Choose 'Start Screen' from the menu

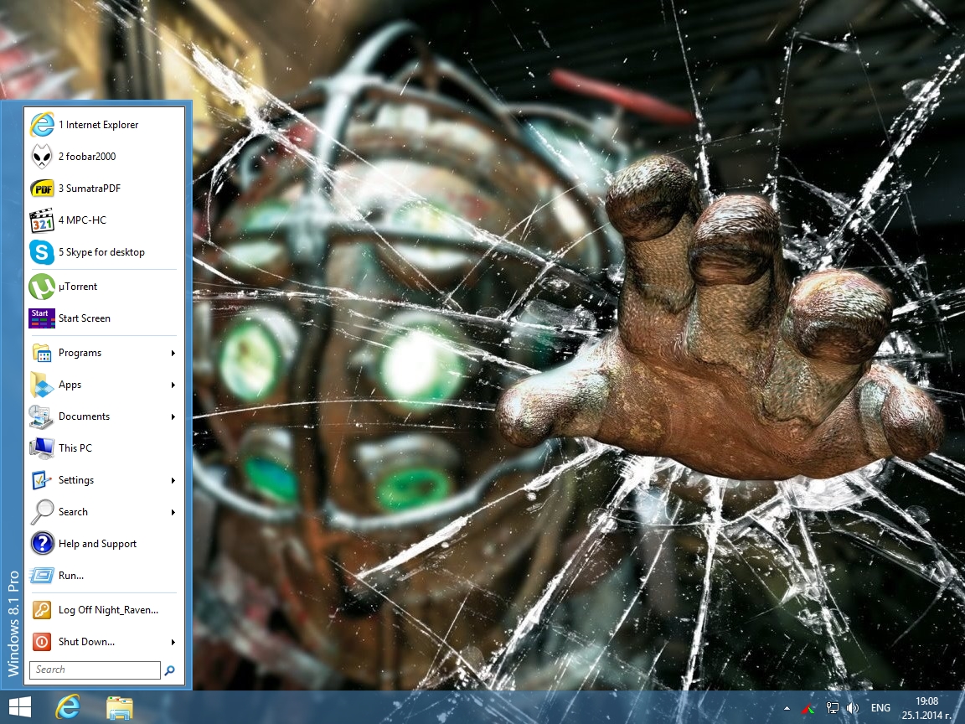(x=104, y=318)
